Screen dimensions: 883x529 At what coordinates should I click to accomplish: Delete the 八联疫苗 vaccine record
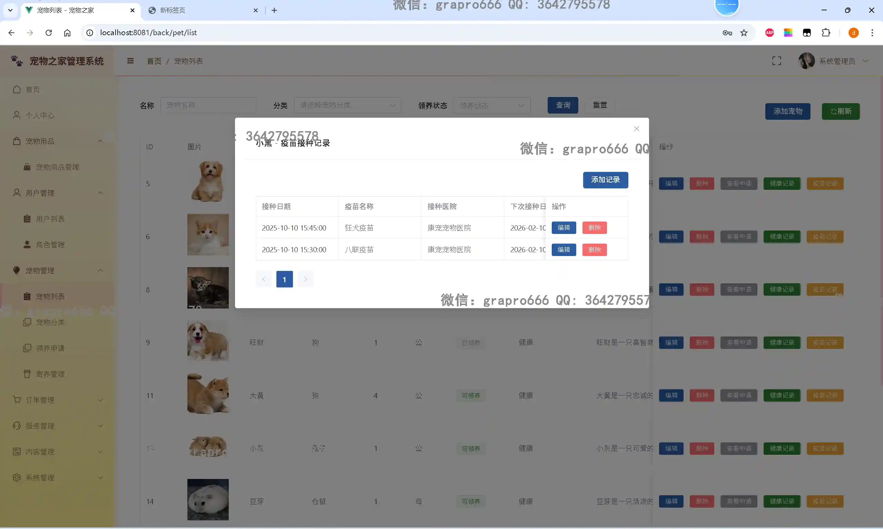[x=594, y=249]
